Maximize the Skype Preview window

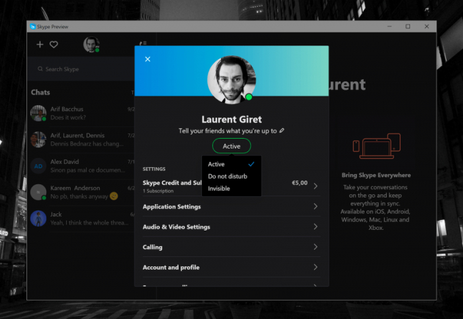click(408, 26)
